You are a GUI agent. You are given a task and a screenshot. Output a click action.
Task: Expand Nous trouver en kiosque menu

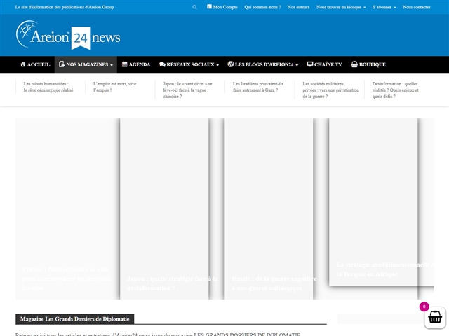tap(341, 7)
